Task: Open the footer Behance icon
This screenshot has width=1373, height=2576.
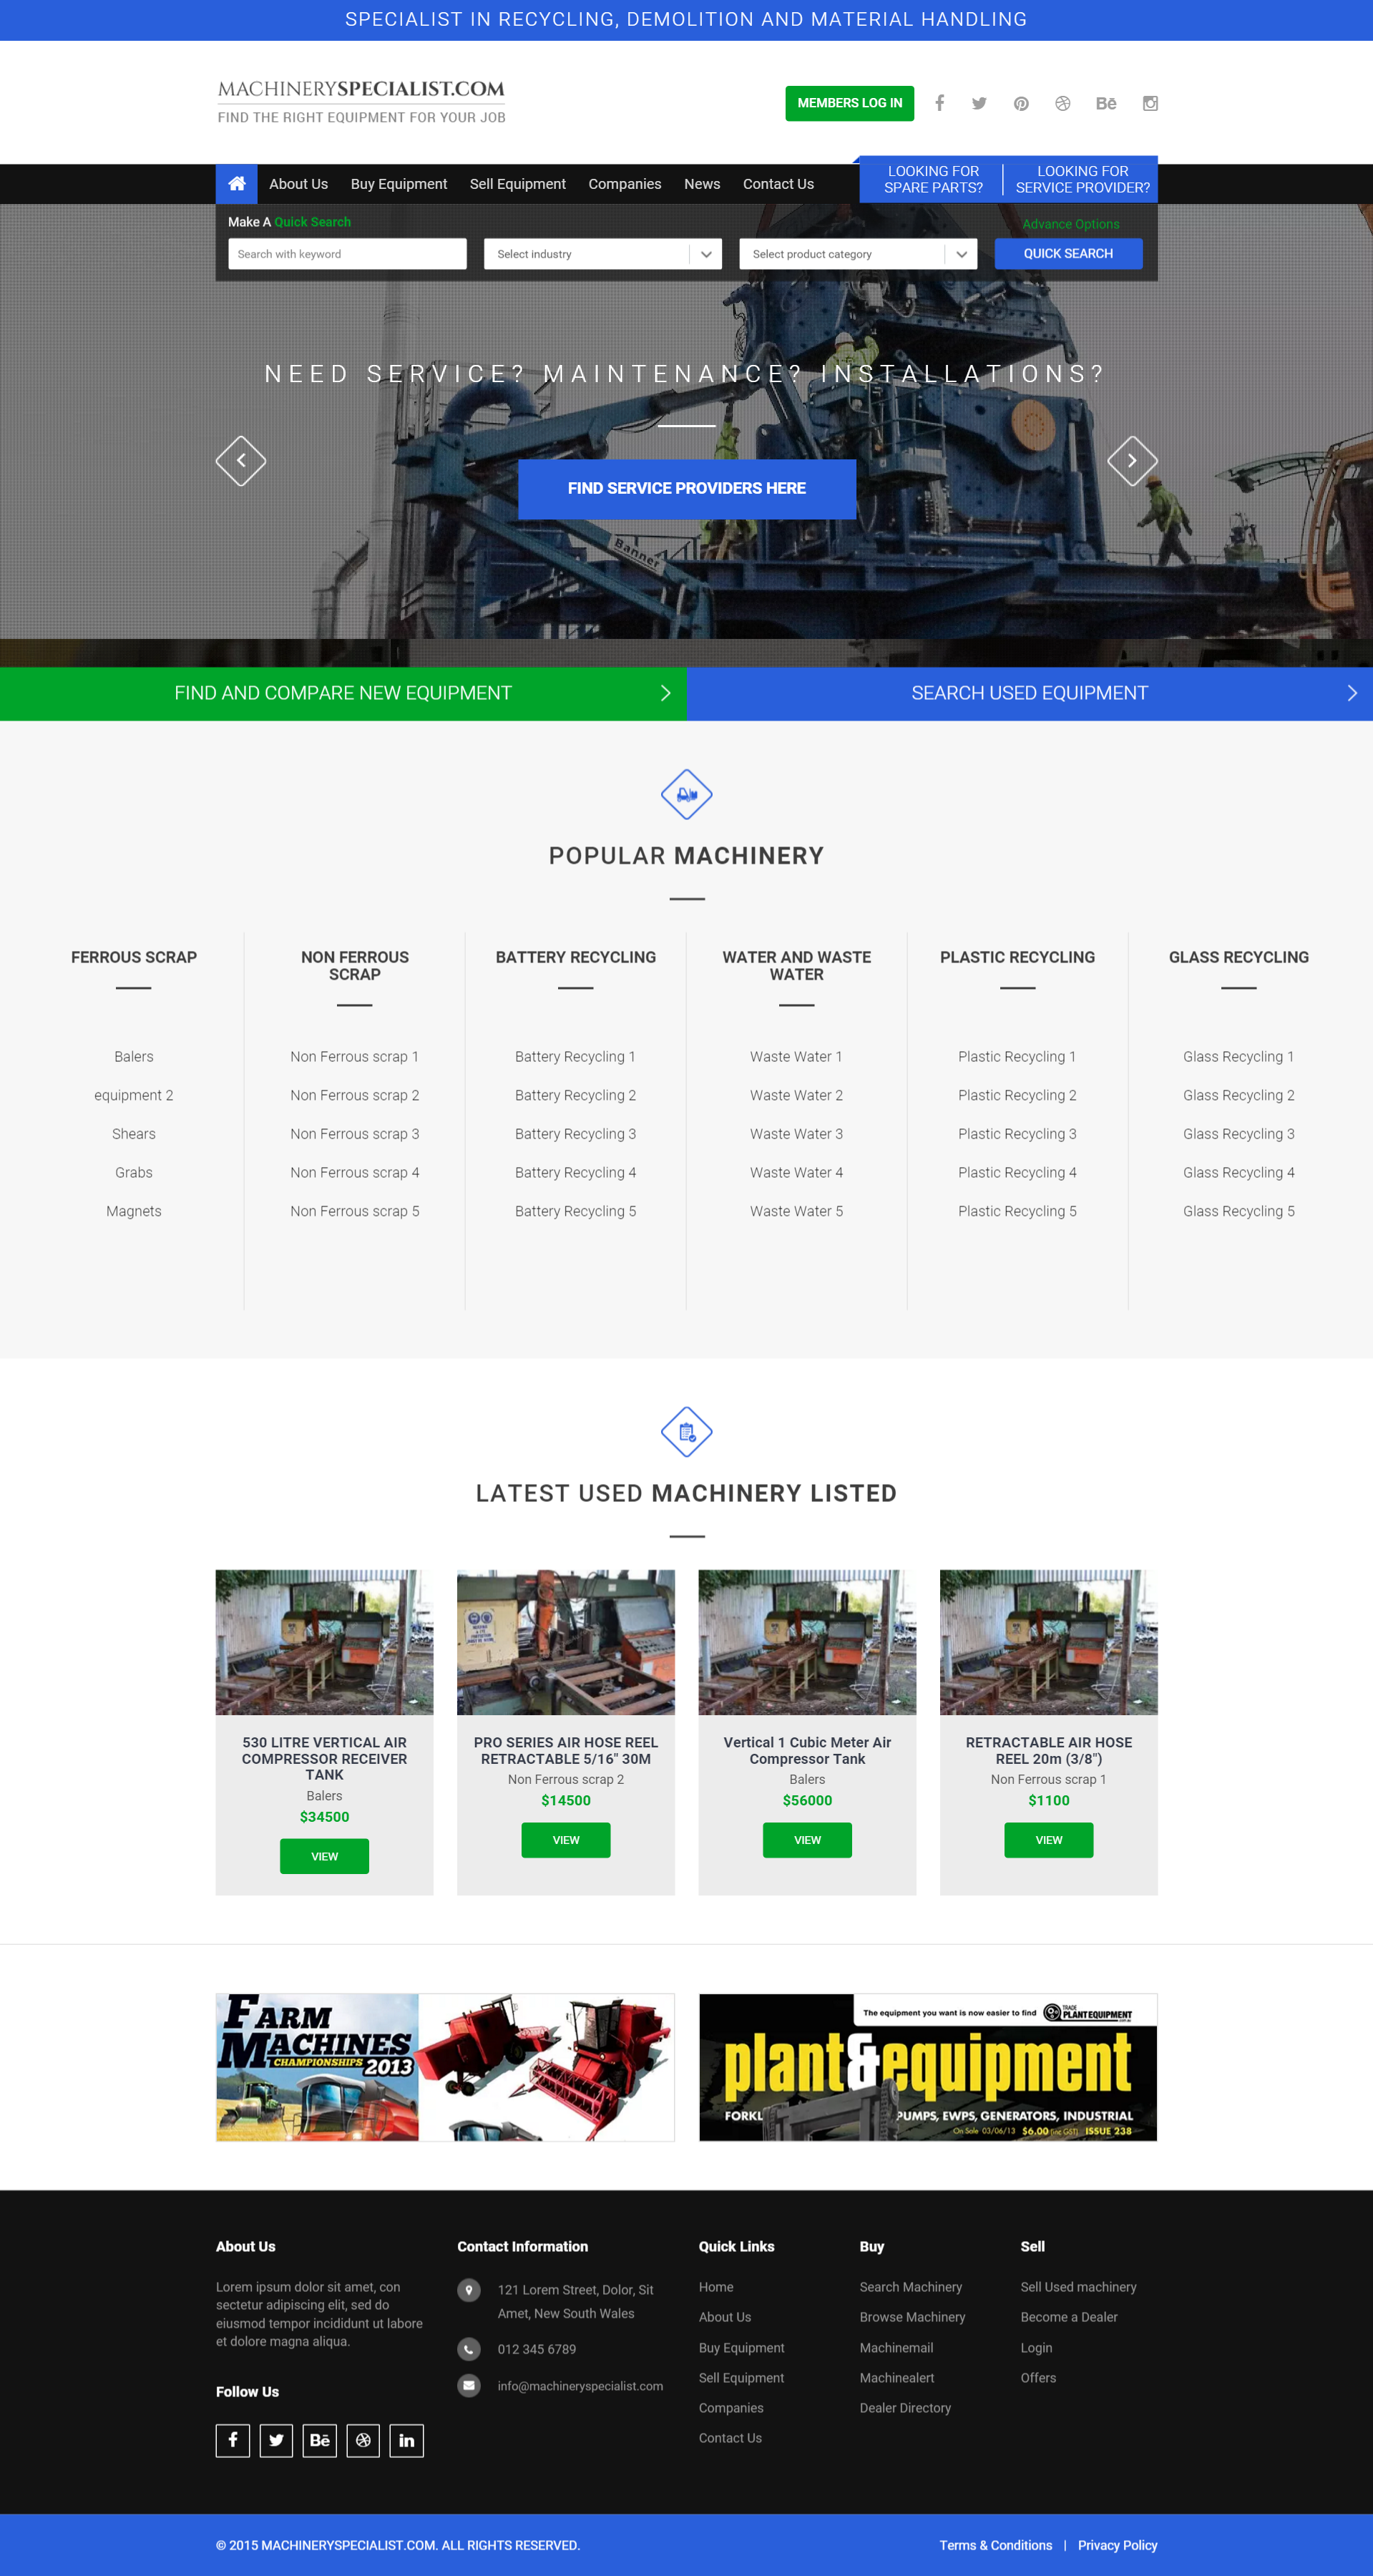Action: 319,2440
